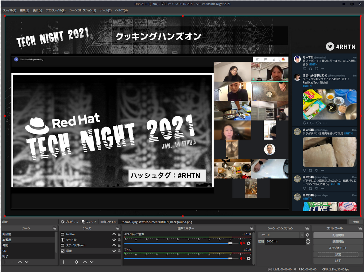Undock the コントロール panel
The width and height of the screenshot is (364, 272).
pos(360,228)
